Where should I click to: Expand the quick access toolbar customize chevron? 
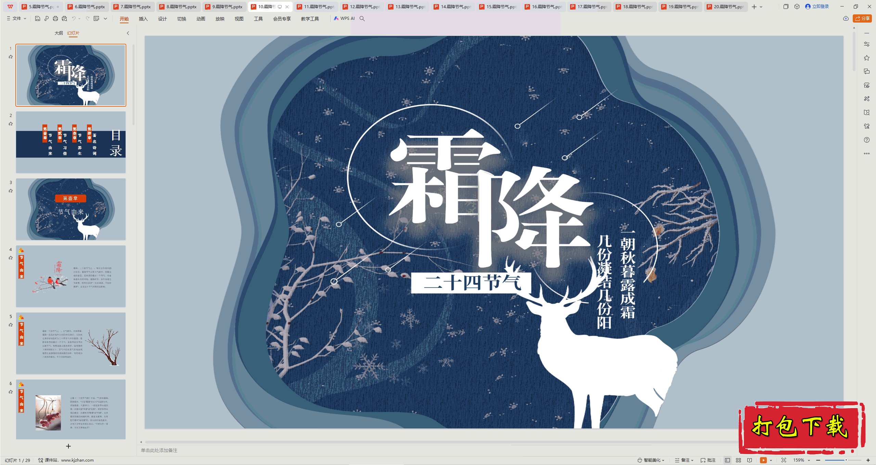coord(105,18)
